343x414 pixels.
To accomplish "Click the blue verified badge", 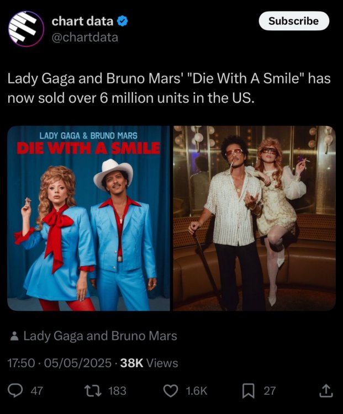I will pyautogui.click(x=123, y=21).
